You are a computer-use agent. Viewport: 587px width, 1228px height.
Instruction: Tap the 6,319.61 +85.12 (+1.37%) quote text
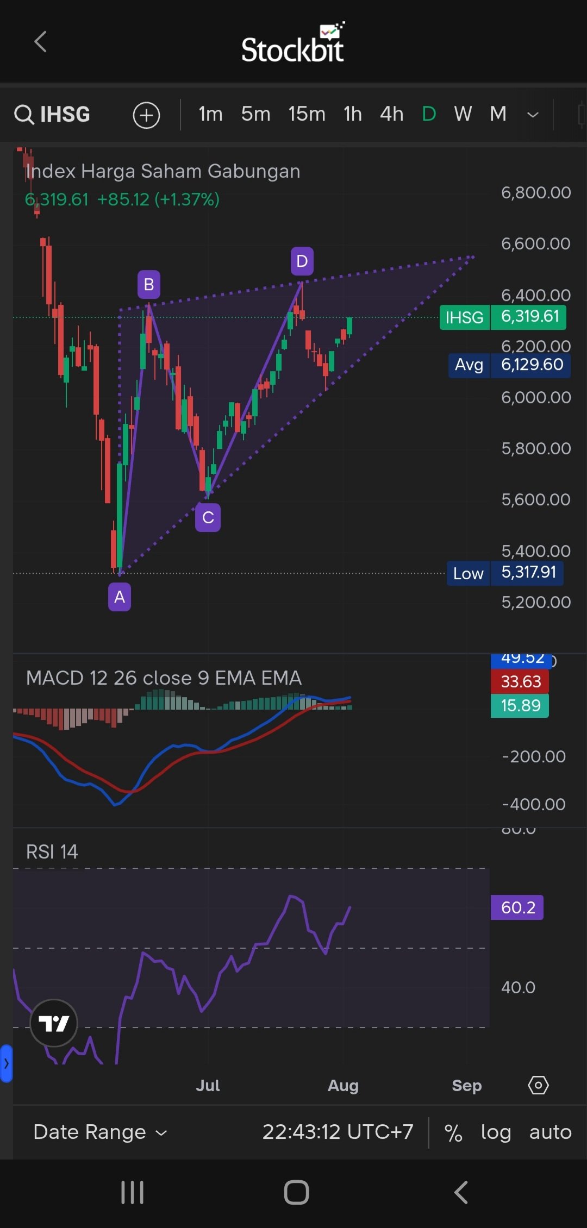(122, 199)
